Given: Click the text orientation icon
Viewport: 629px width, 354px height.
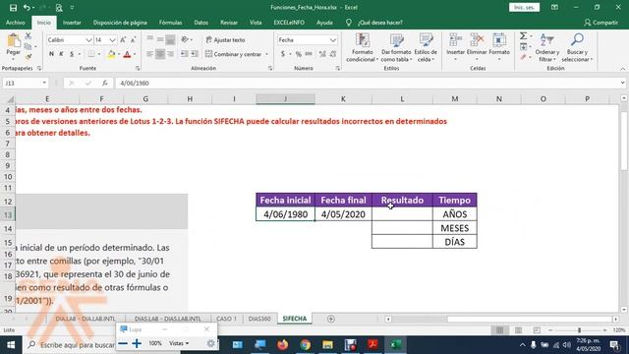Looking at the screenshot, I should [185, 39].
